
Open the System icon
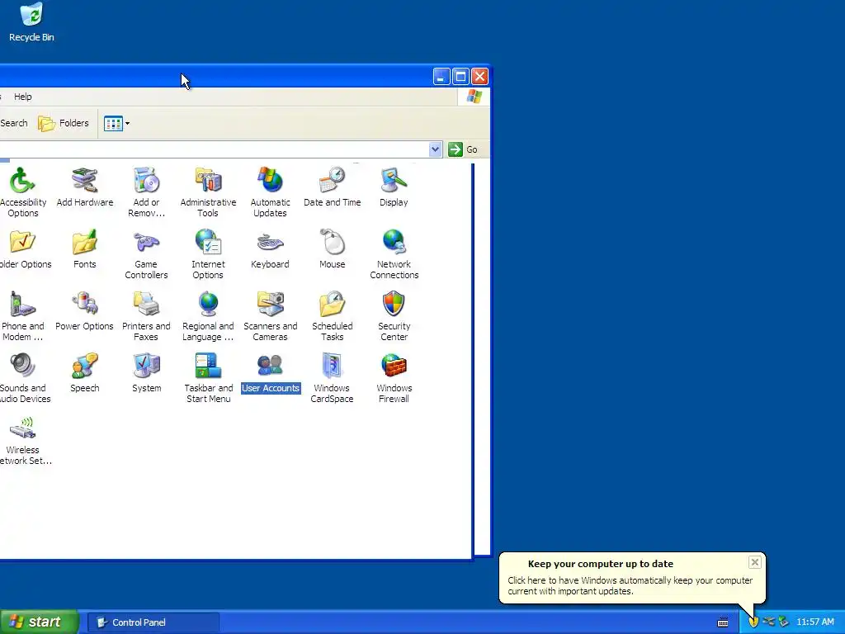tap(146, 372)
